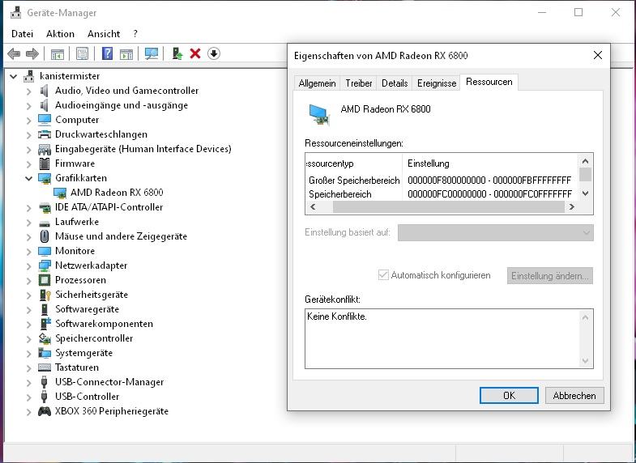The image size is (636, 463).
Task: Switch to the Details tab
Action: [x=395, y=83]
